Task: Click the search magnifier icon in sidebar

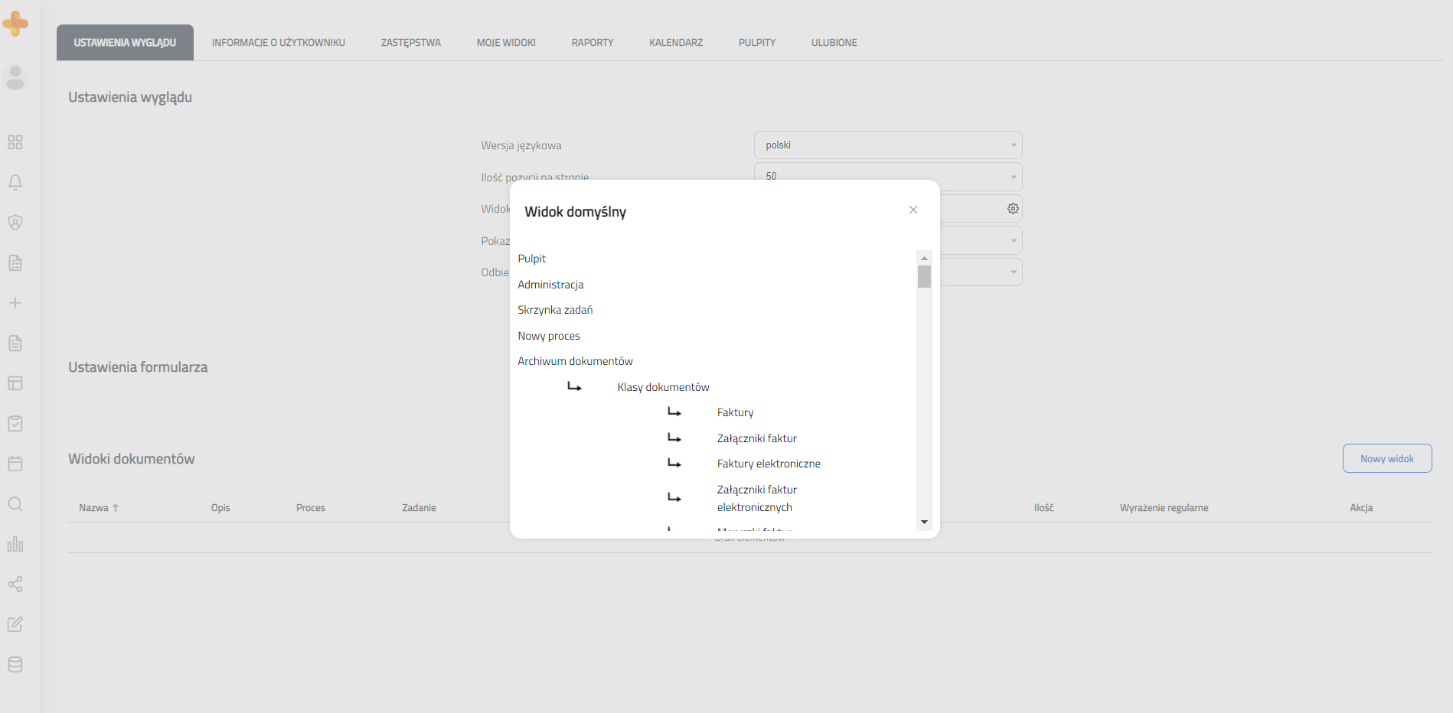Action: point(15,503)
